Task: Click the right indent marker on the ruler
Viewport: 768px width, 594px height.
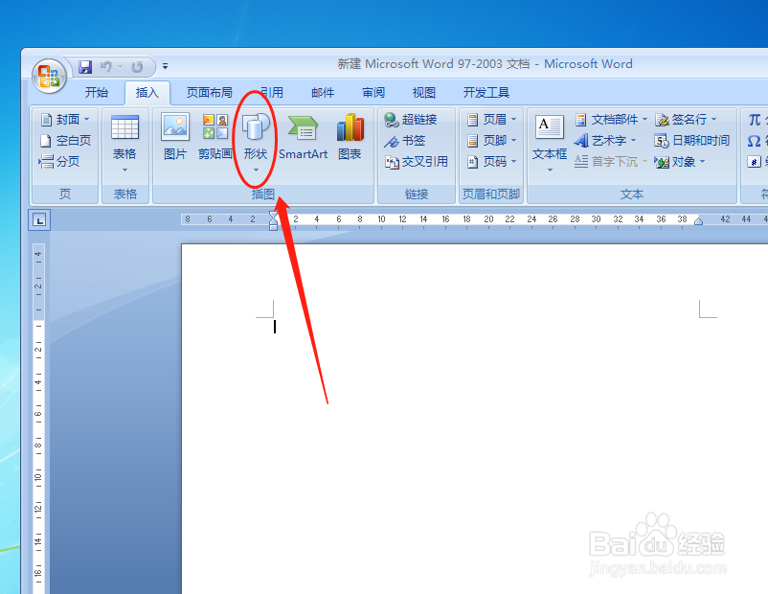Action: click(699, 220)
